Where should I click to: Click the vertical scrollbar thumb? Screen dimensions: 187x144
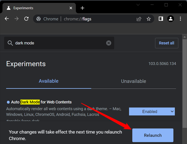[185, 84]
